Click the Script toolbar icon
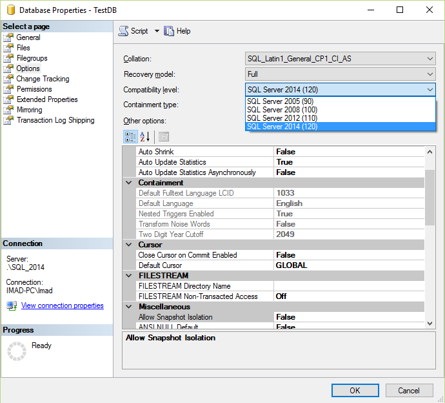This screenshot has height=403, width=445. (123, 31)
